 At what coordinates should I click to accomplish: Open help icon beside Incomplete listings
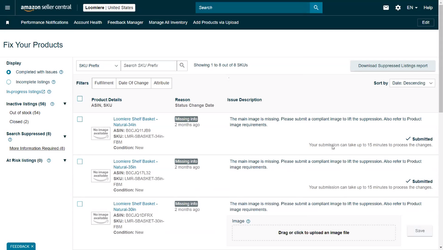pyautogui.click(x=54, y=82)
